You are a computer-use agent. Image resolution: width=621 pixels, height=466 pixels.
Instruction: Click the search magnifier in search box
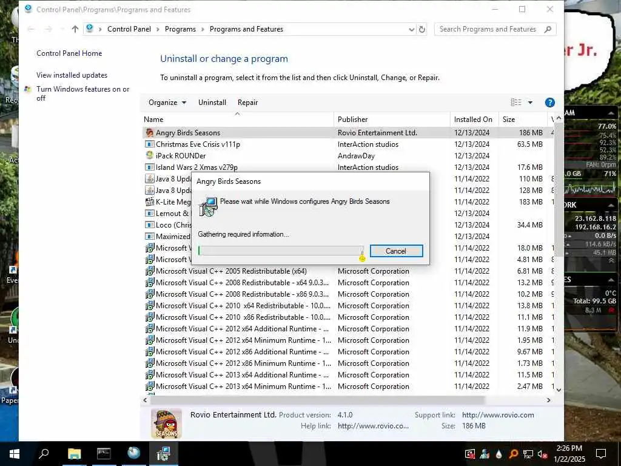click(548, 29)
